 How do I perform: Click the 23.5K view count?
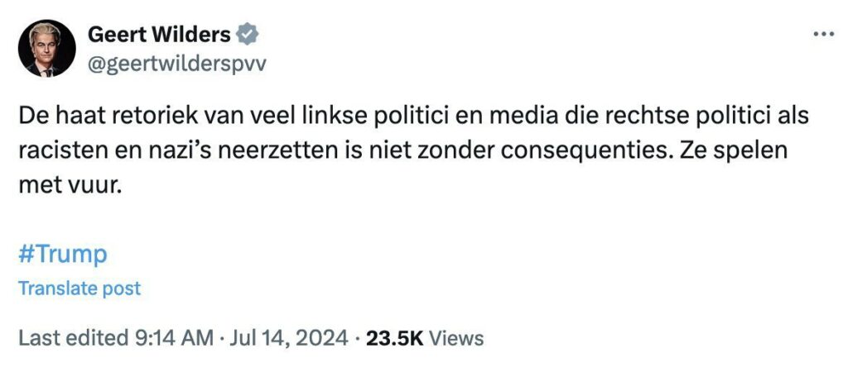tap(394, 338)
